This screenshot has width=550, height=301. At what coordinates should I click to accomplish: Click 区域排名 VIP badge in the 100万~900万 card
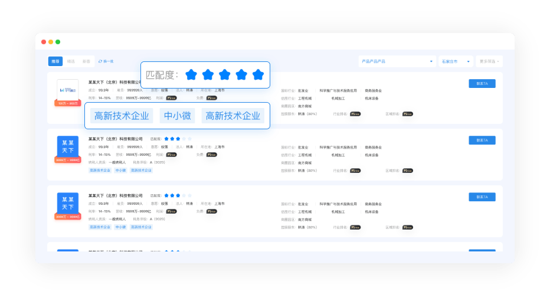point(408,114)
